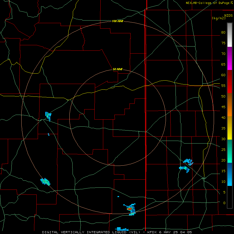Click the upper eastern blue echo cluster

point(188,162)
